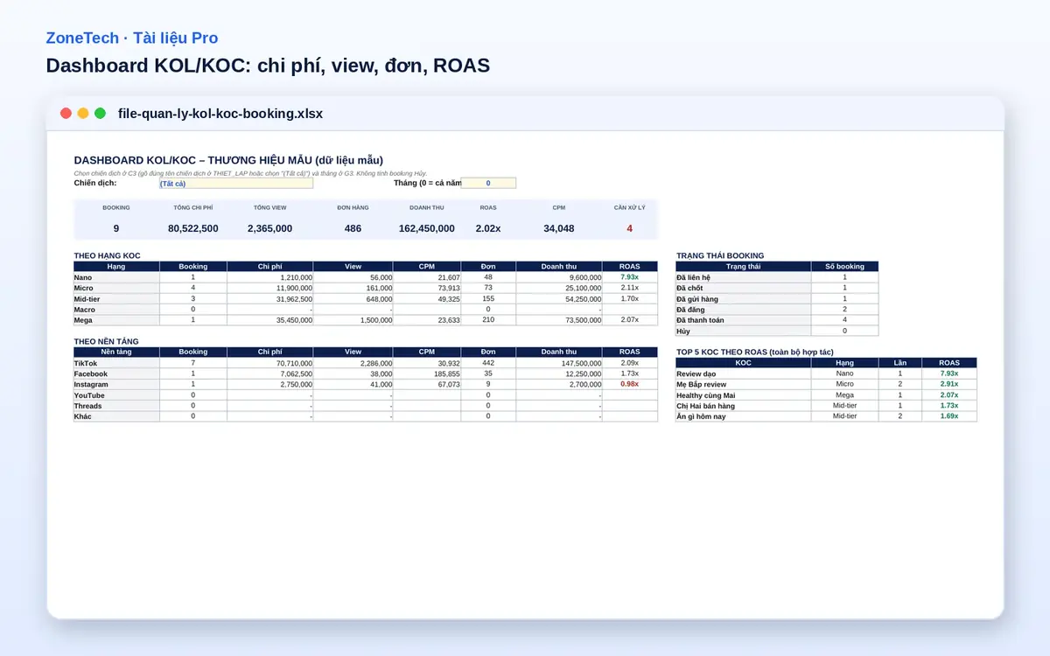Image resolution: width=1050 pixels, height=656 pixels.
Task: Click the file-quan-ly-kol-koc-booking.xlsx window title
Action: tap(220, 114)
